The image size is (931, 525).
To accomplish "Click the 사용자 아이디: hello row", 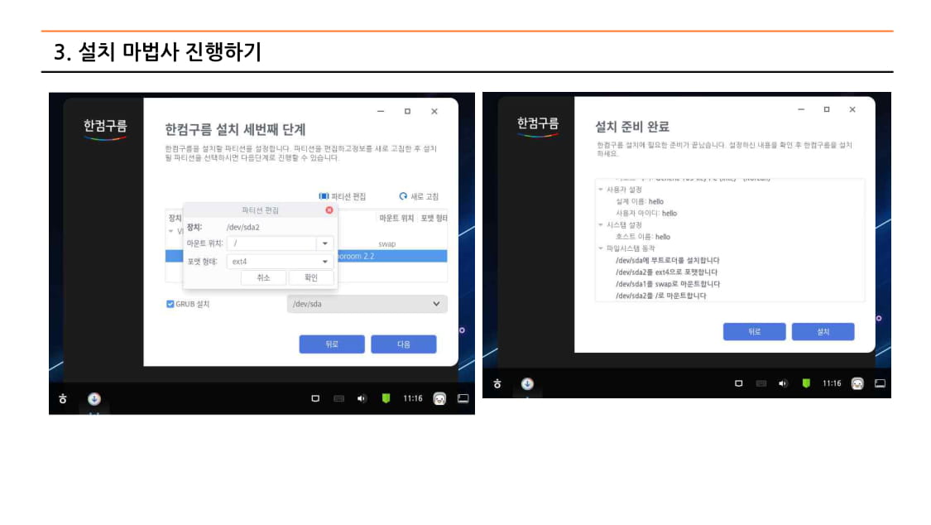I will tap(646, 213).
